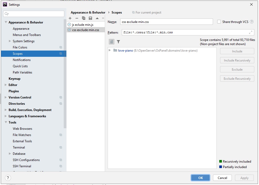Click project-level icon next to Scopes
This screenshot has height=185, width=259.
[x=61, y=54]
